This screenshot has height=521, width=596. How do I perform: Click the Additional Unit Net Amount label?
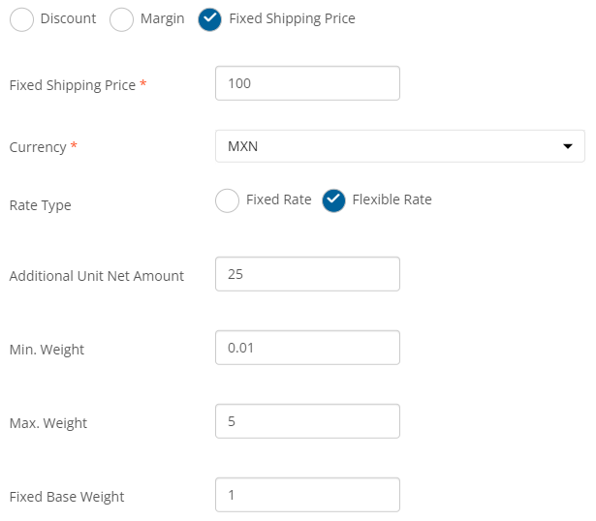(x=97, y=276)
